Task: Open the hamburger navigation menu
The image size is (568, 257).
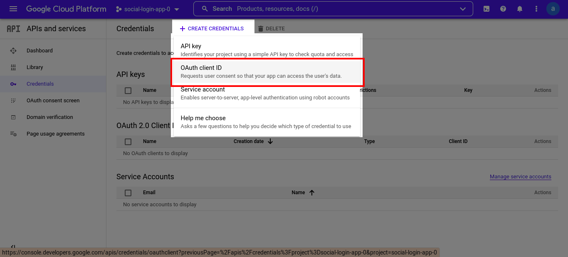Action: coord(13,9)
